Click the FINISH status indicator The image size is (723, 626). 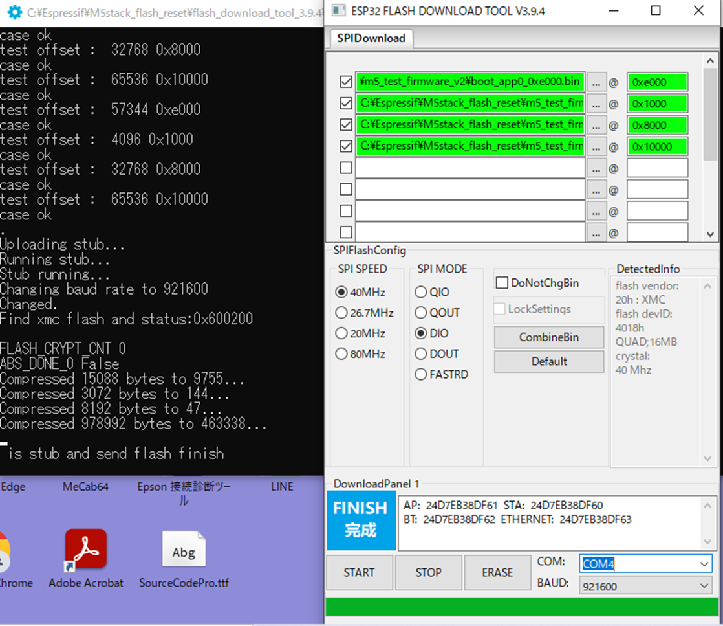pos(361,520)
